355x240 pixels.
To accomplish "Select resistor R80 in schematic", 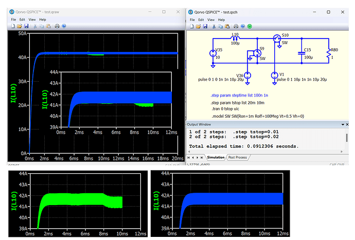I will point(328,53).
